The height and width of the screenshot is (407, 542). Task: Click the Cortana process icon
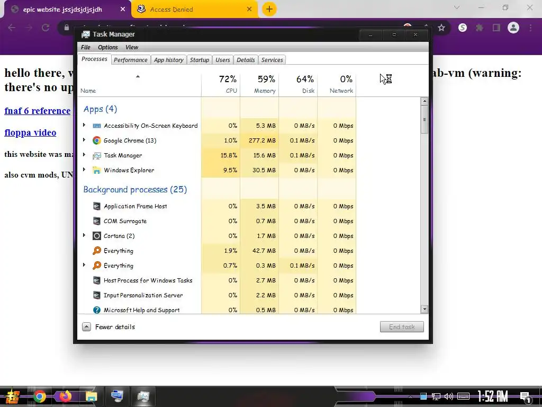point(97,236)
